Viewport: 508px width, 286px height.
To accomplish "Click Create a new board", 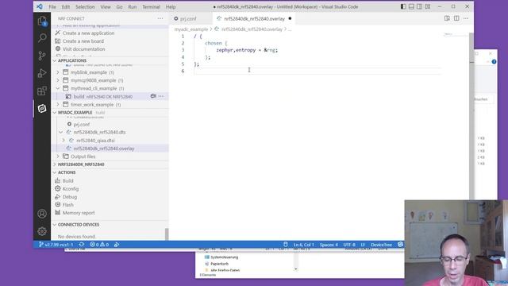I will tap(83, 41).
